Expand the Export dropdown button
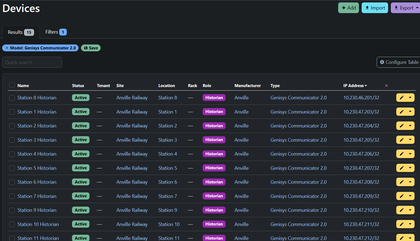Viewport: 420px width, 241px height. coord(406,8)
